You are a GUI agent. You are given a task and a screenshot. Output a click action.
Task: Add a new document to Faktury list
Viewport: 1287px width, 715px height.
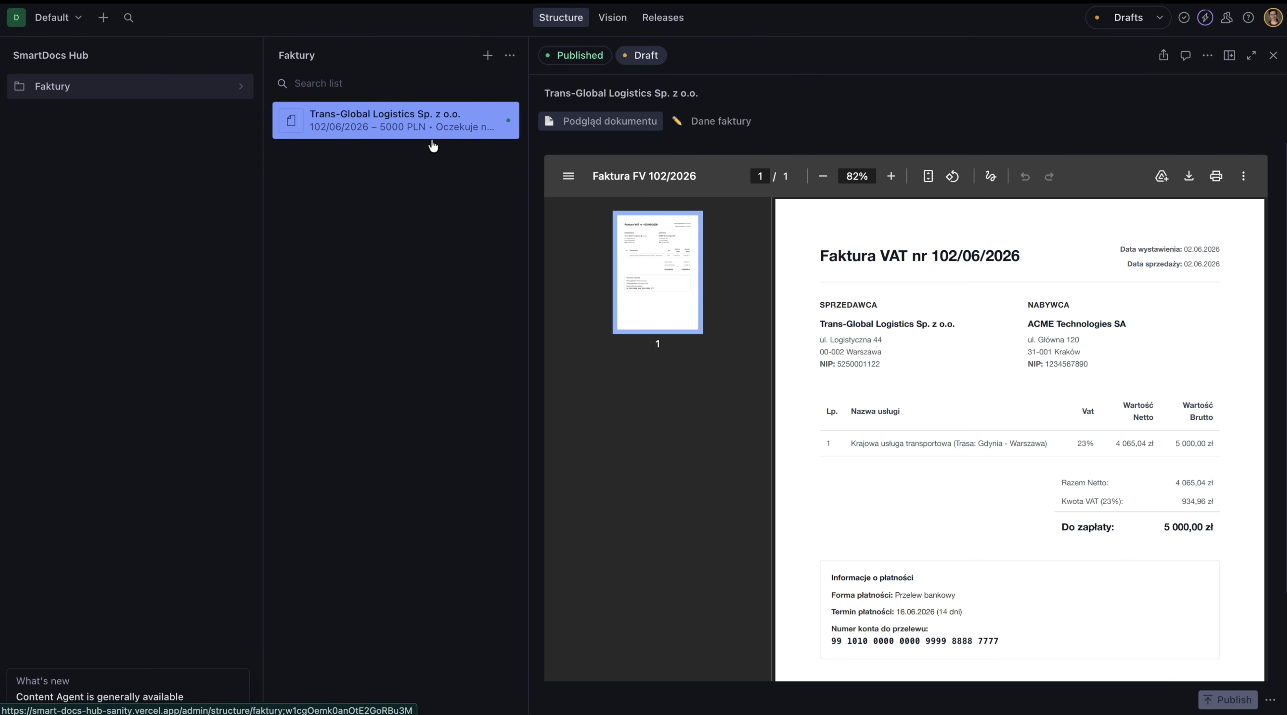pos(488,55)
